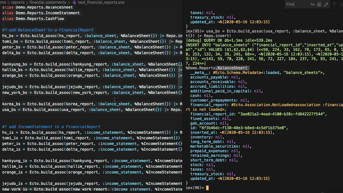Click gab_account: nil in terminal

point(209,123)
